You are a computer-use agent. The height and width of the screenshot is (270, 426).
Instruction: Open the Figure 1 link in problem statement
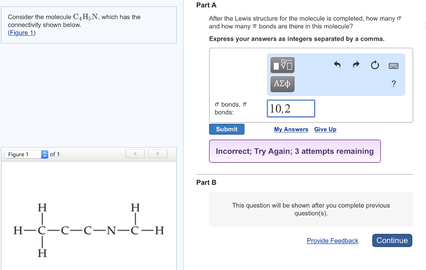(x=21, y=33)
